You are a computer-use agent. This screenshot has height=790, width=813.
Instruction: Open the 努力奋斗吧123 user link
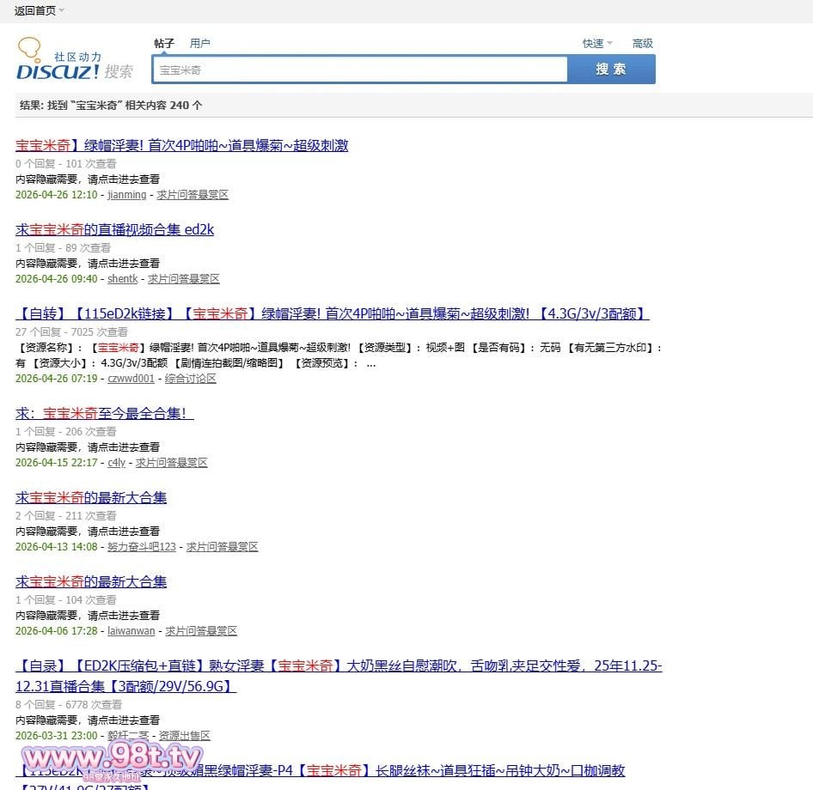pyautogui.click(x=141, y=547)
